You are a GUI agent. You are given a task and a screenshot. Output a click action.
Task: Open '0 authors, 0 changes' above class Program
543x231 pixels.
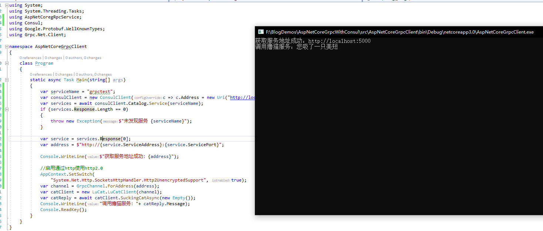[x=83, y=58]
